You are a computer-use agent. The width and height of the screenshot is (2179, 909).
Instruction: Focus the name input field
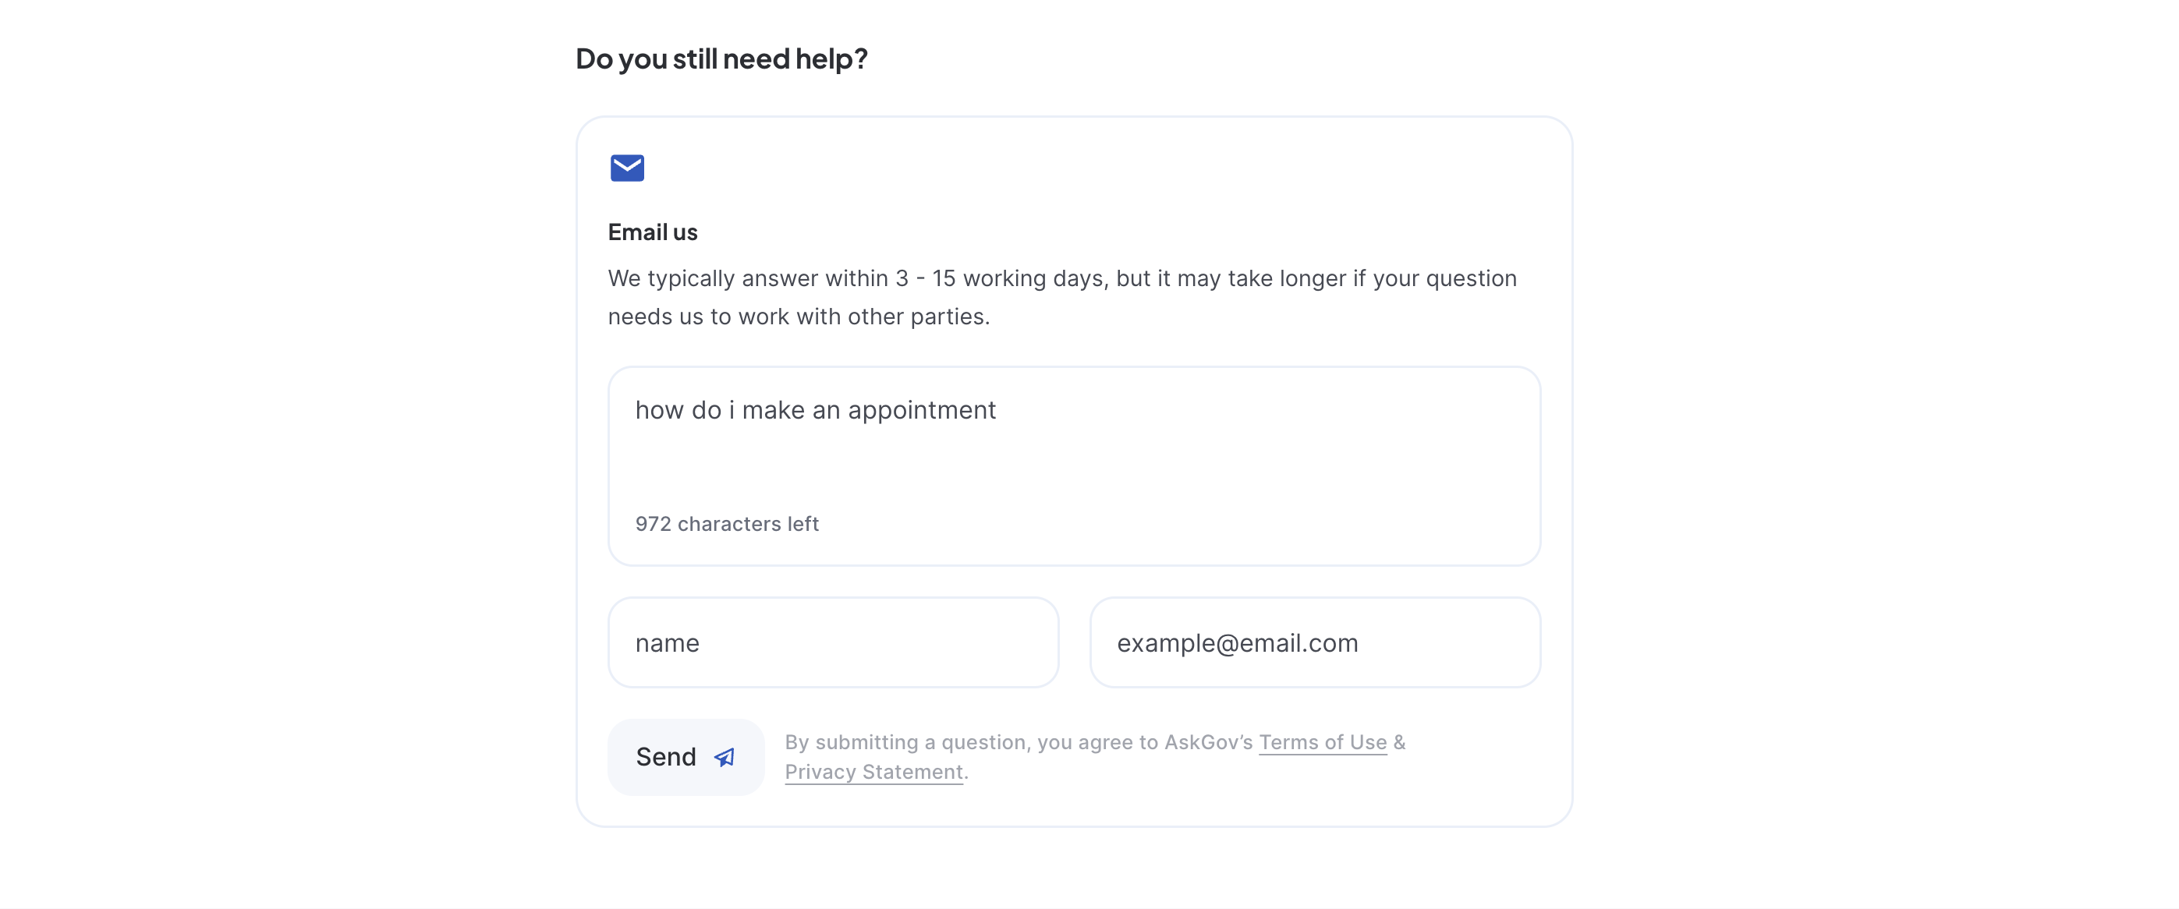coord(833,642)
